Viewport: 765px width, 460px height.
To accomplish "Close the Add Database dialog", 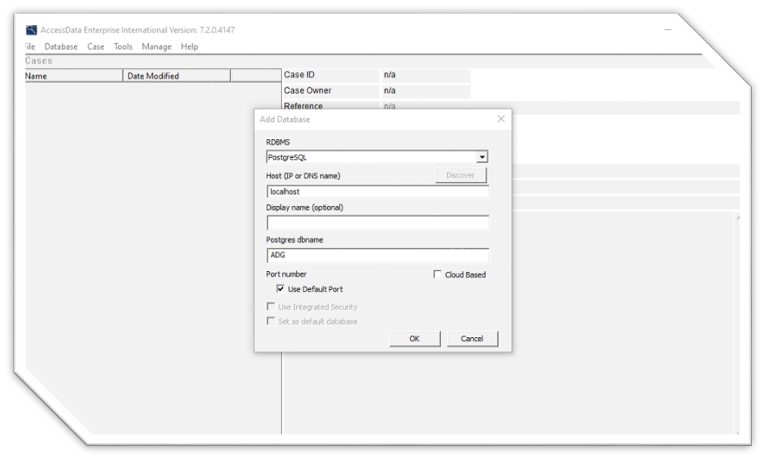I will (501, 119).
